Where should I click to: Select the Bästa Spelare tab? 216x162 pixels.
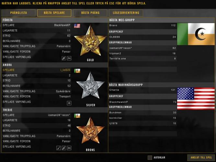point(54,13)
